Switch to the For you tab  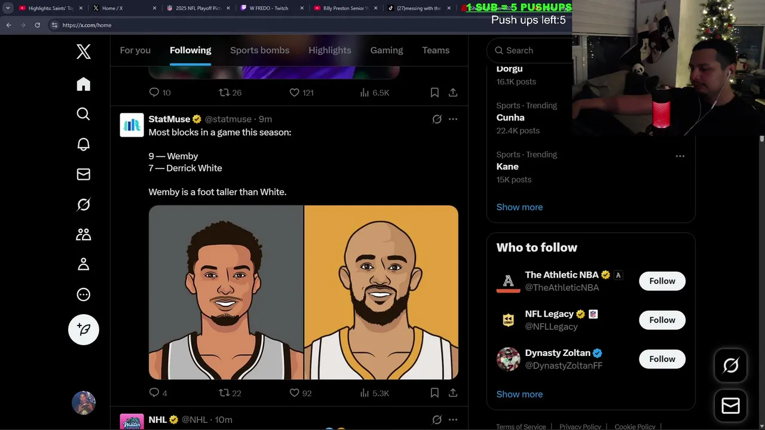[x=135, y=50]
